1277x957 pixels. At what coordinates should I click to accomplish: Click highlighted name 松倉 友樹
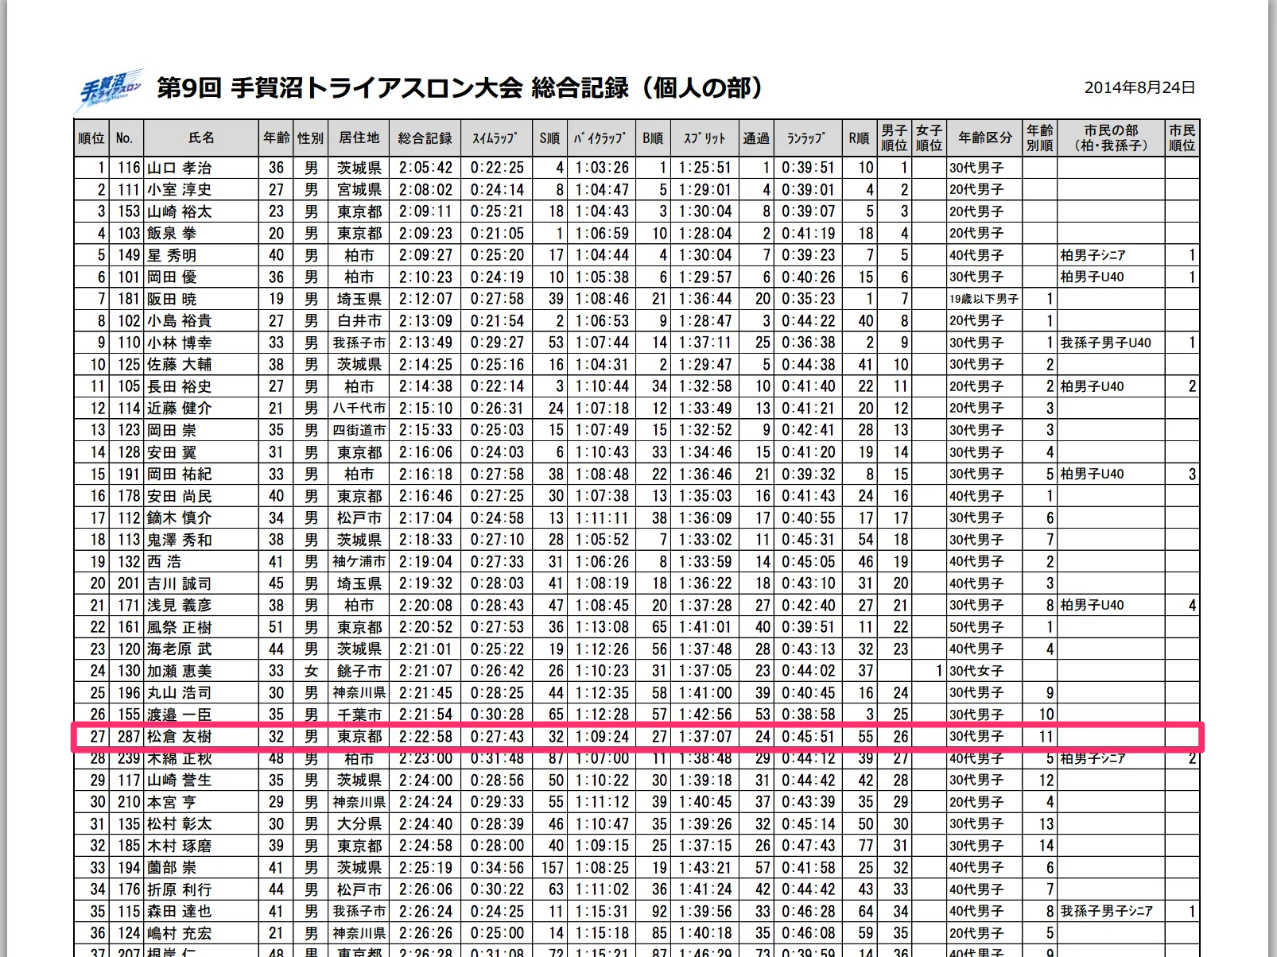coord(179,737)
